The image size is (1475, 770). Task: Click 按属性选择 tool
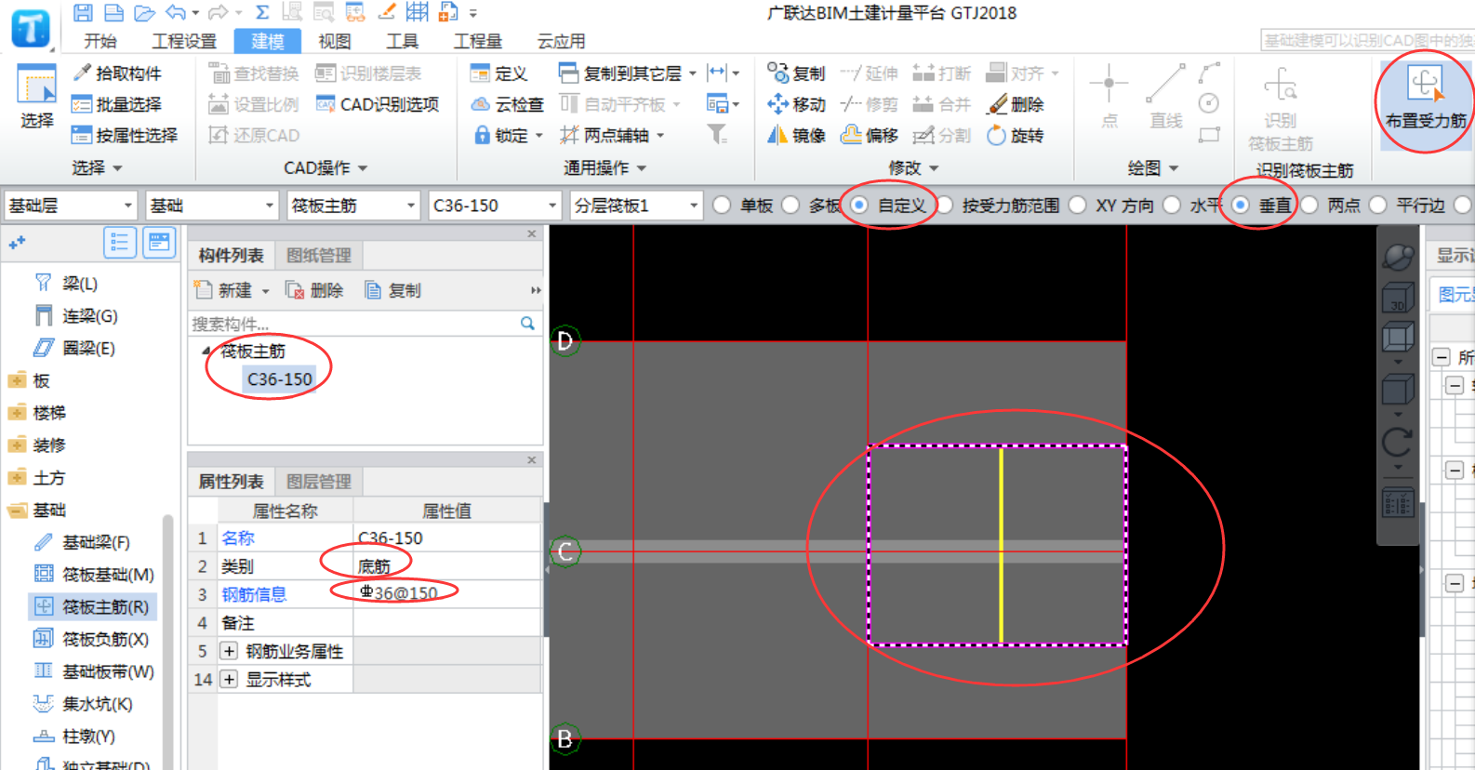click(125, 135)
